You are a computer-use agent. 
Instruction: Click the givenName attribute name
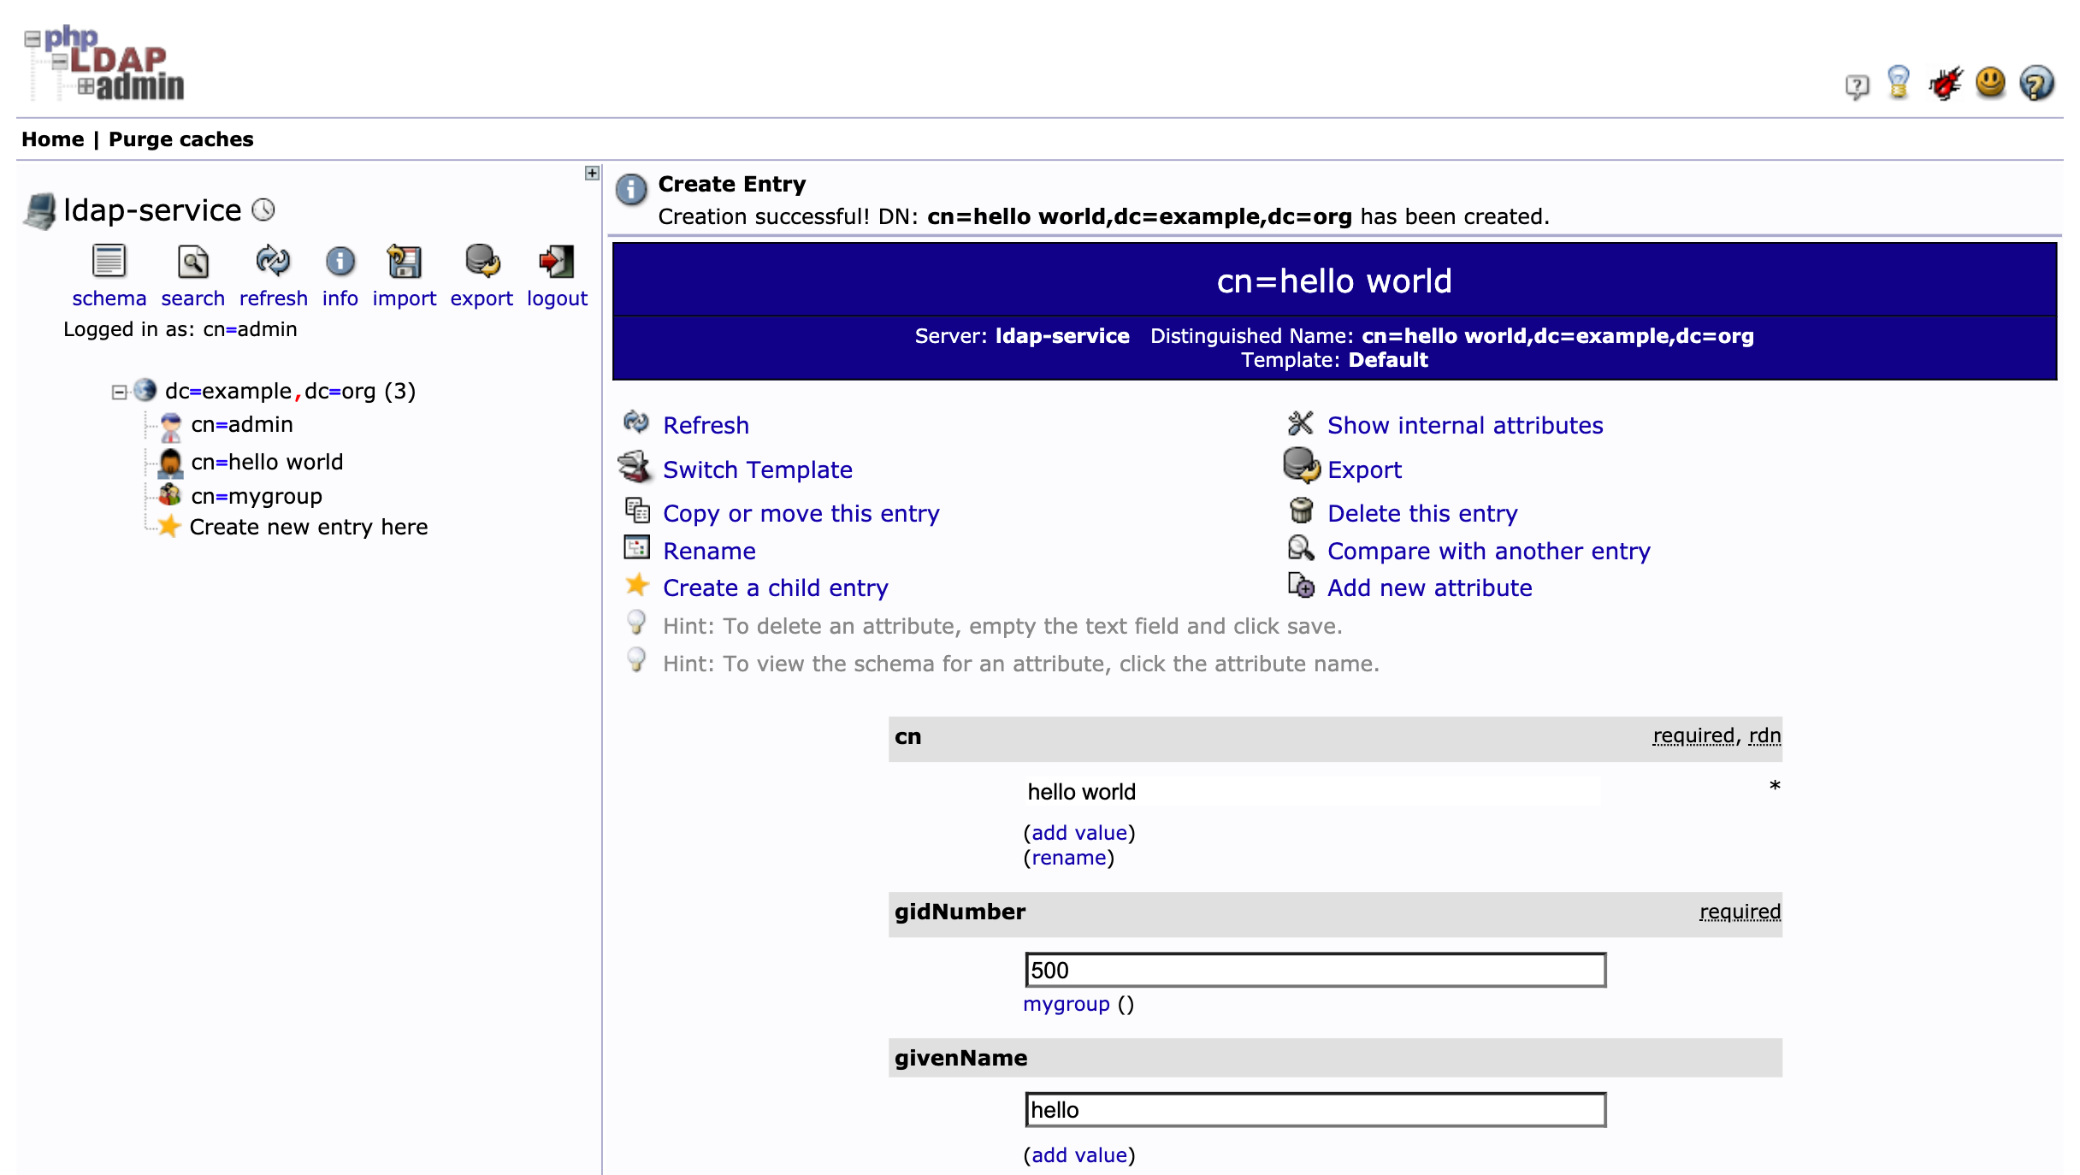960,1059
